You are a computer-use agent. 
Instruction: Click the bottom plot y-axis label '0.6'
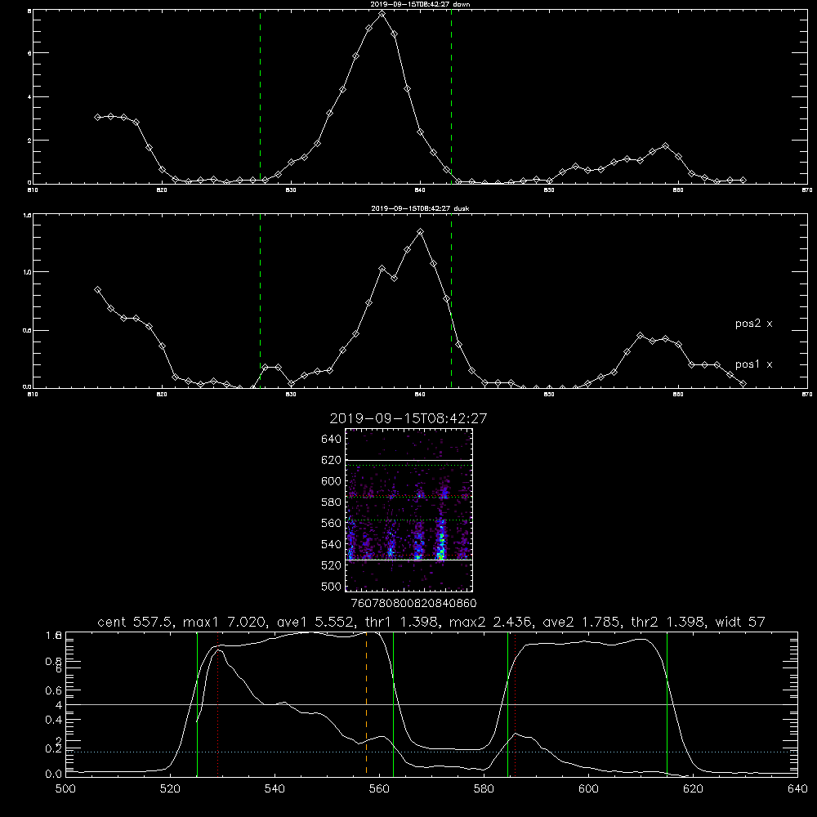[54, 690]
